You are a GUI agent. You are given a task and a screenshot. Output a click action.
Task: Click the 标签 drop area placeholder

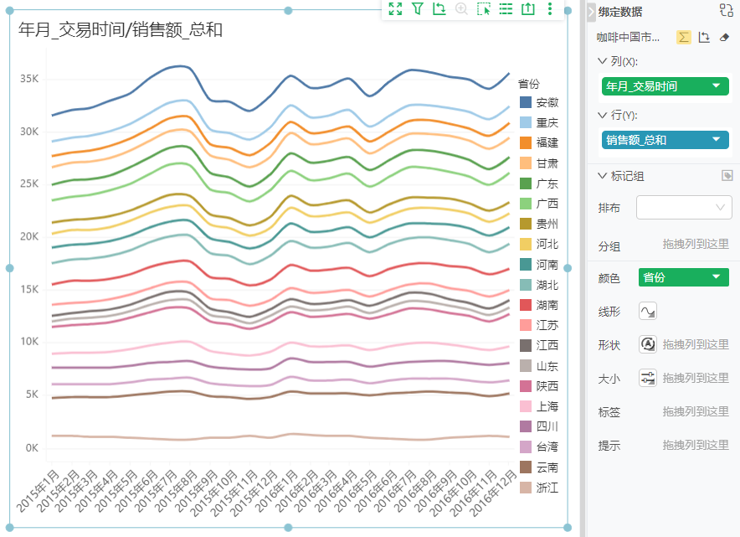pos(696,411)
